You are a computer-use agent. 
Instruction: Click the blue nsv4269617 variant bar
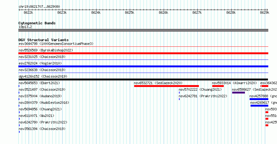pos(259,106)
